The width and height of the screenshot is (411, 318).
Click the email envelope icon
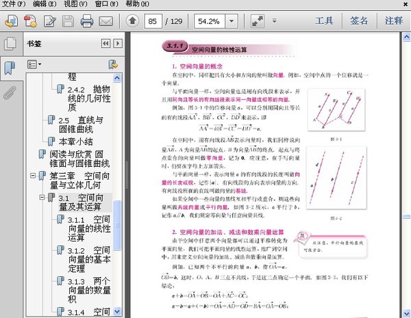[105, 21]
